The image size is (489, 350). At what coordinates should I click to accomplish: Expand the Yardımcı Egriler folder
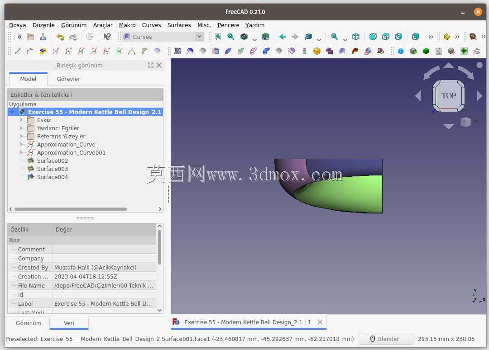tap(21, 128)
